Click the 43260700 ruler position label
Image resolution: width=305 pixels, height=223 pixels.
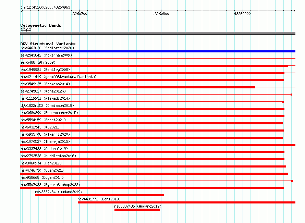point(79,14)
